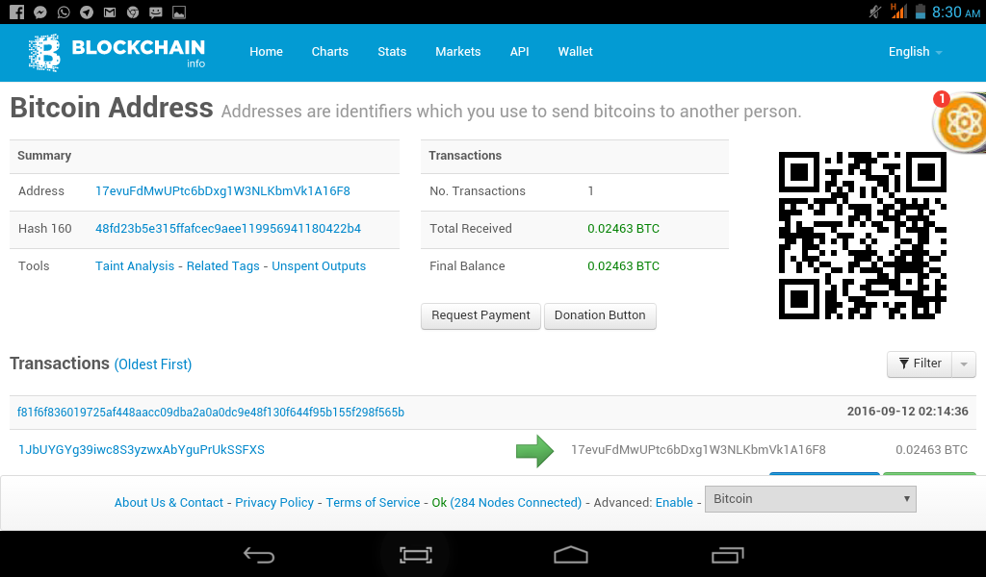The width and height of the screenshot is (986, 577).
Task: Open the API menu item
Action: point(519,52)
